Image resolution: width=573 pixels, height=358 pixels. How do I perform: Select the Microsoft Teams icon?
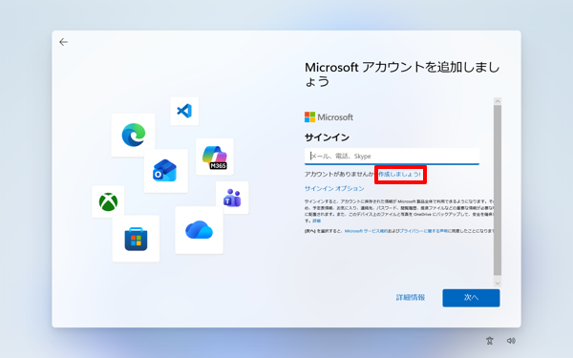tap(232, 198)
